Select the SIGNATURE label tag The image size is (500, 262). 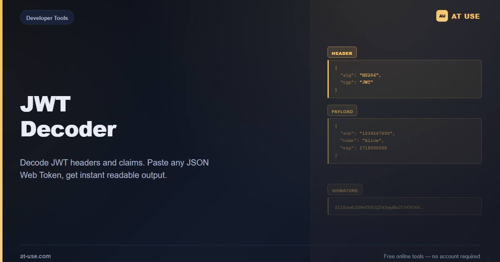click(345, 190)
